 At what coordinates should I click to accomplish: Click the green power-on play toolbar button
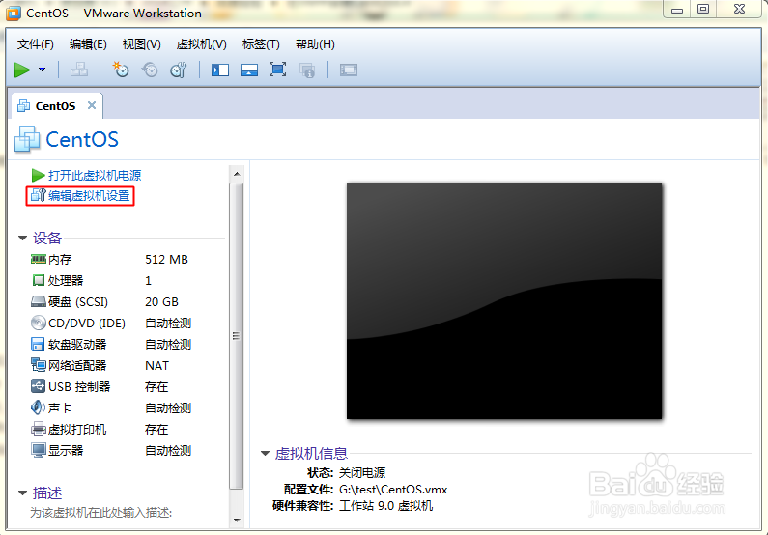22,70
